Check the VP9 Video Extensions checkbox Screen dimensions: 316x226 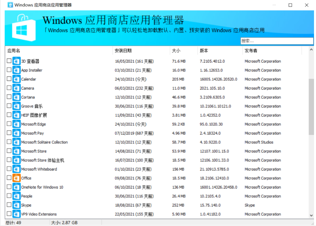(9, 213)
